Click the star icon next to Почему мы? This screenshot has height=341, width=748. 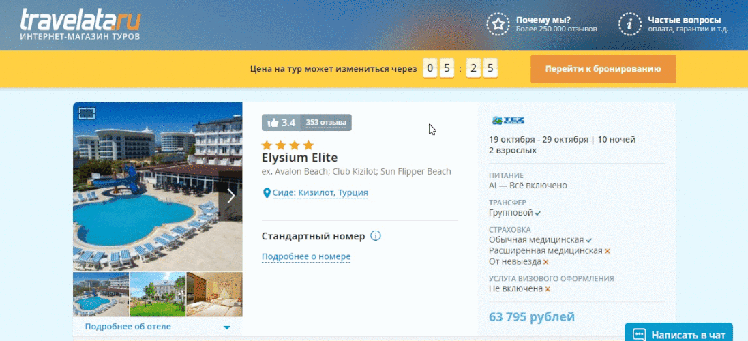click(x=498, y=25)
